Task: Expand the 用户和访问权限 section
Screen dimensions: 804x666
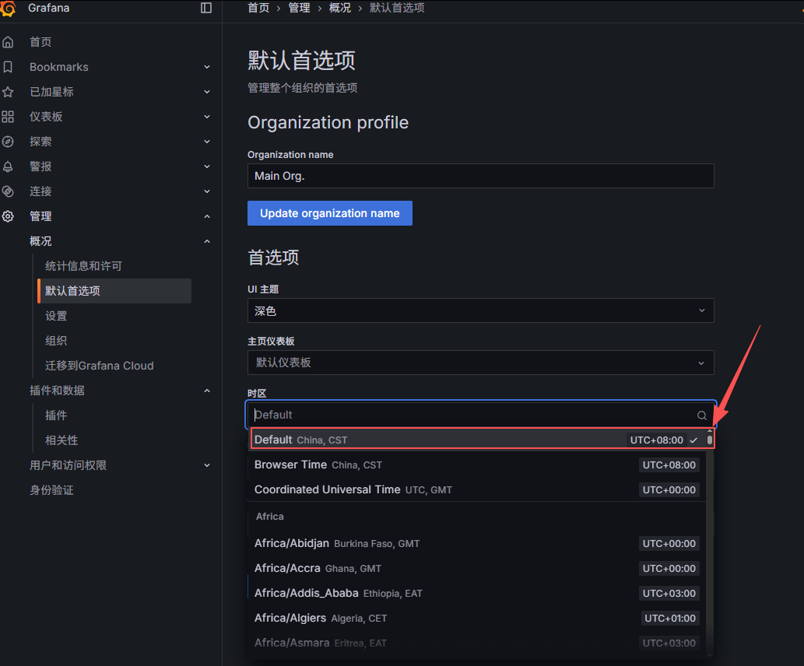Action: [206, 464]
